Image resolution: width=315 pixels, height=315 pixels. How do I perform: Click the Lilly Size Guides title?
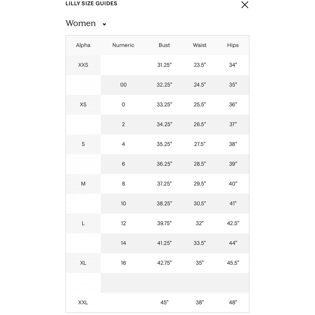[x=91, y=3]
